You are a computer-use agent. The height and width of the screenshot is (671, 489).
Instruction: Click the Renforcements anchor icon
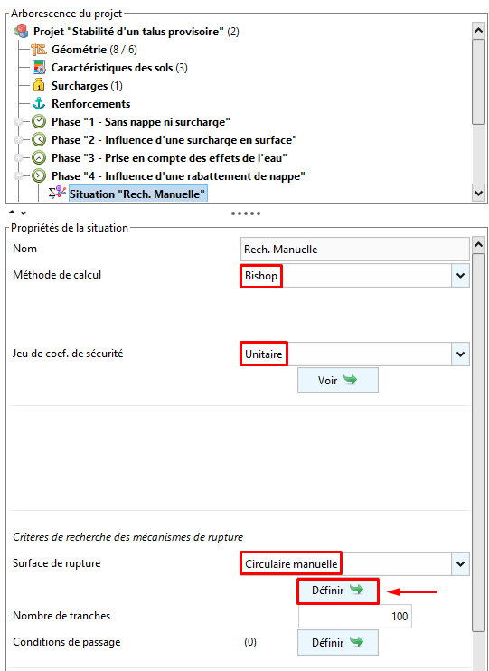39,104
